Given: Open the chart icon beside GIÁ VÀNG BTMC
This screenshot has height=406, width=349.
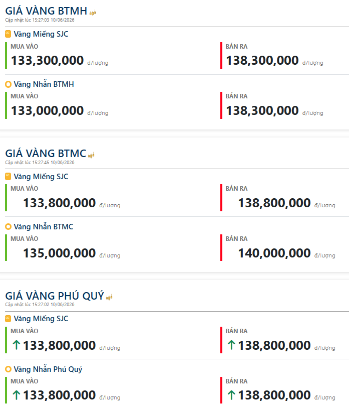Looking at the screenshot, I should pyautogui.click(x=91, y=155).
